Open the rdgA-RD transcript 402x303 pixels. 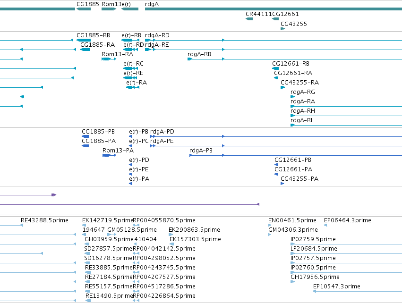[157, 35]
